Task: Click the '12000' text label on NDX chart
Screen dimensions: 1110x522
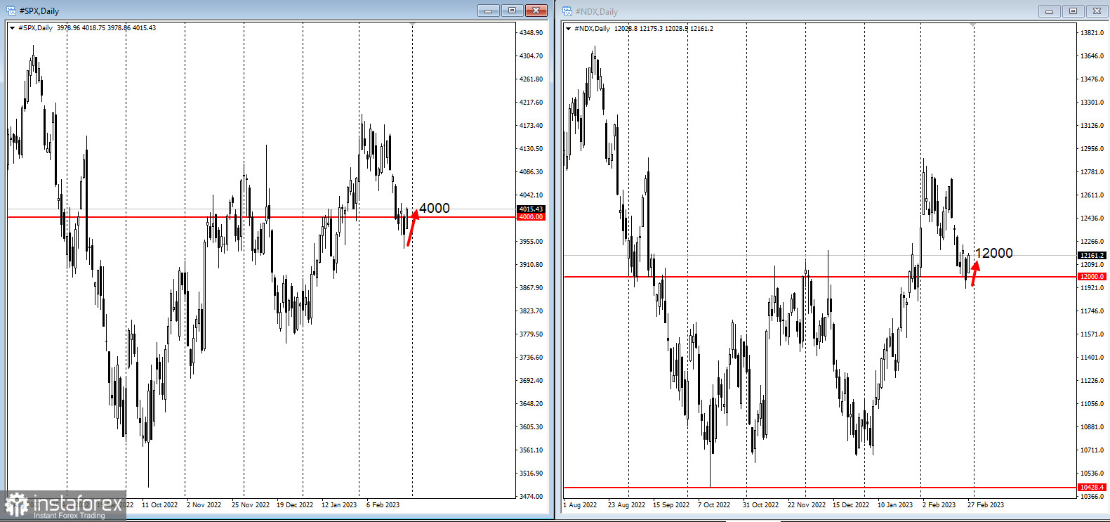Action: [994, 253]
